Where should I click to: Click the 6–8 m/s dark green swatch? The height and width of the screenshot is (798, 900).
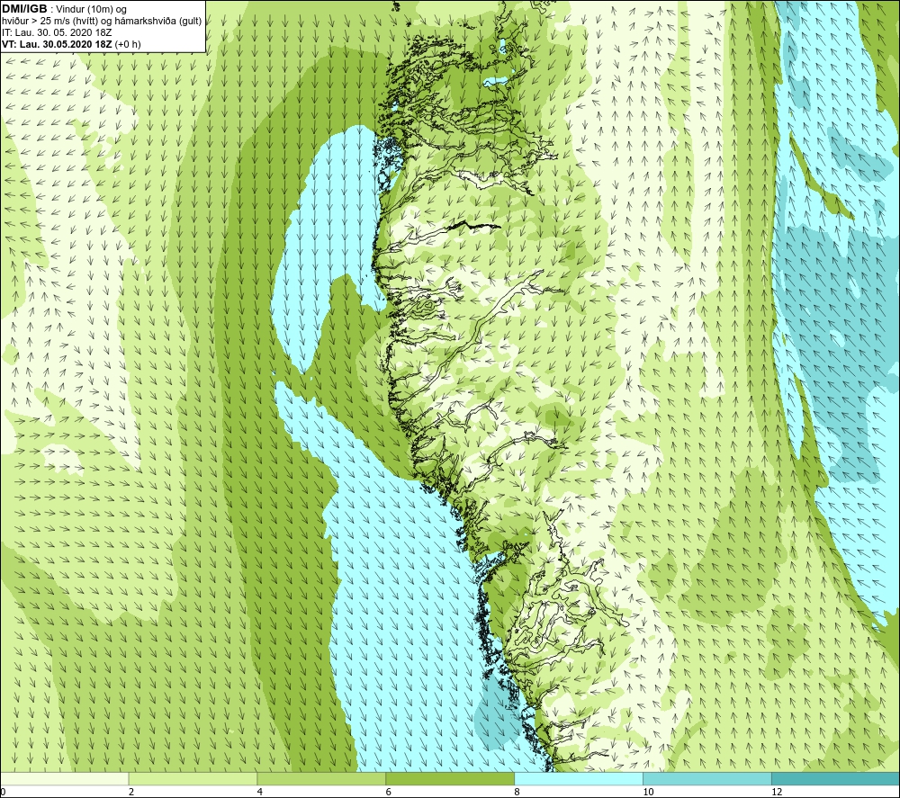[450, 778]
